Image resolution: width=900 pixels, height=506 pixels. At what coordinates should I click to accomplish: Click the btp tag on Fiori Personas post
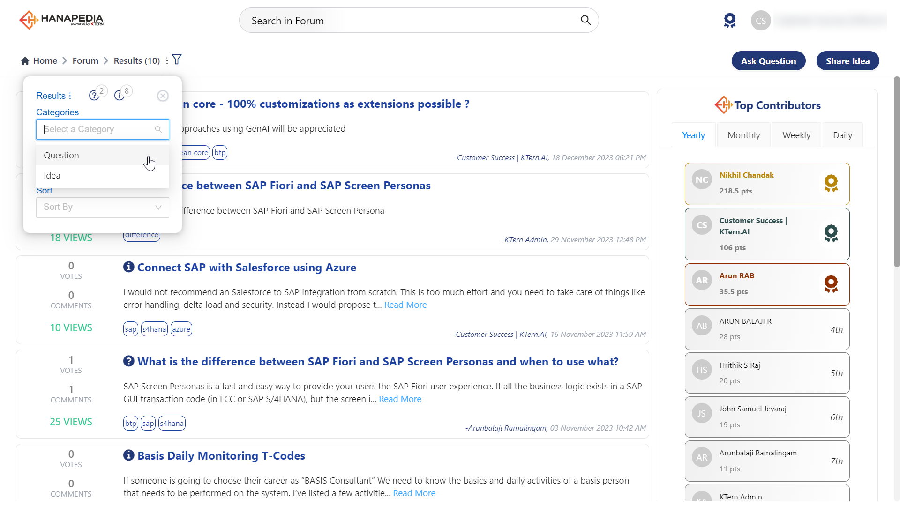point(131,423)
